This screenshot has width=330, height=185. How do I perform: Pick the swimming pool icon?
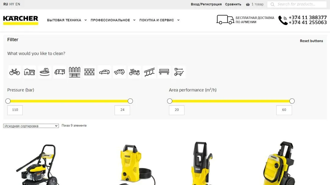44,72
